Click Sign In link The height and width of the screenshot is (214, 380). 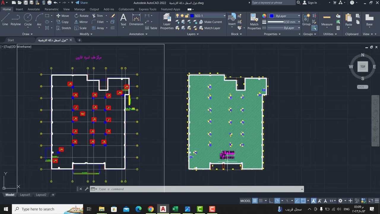click(x=309, y=3)
